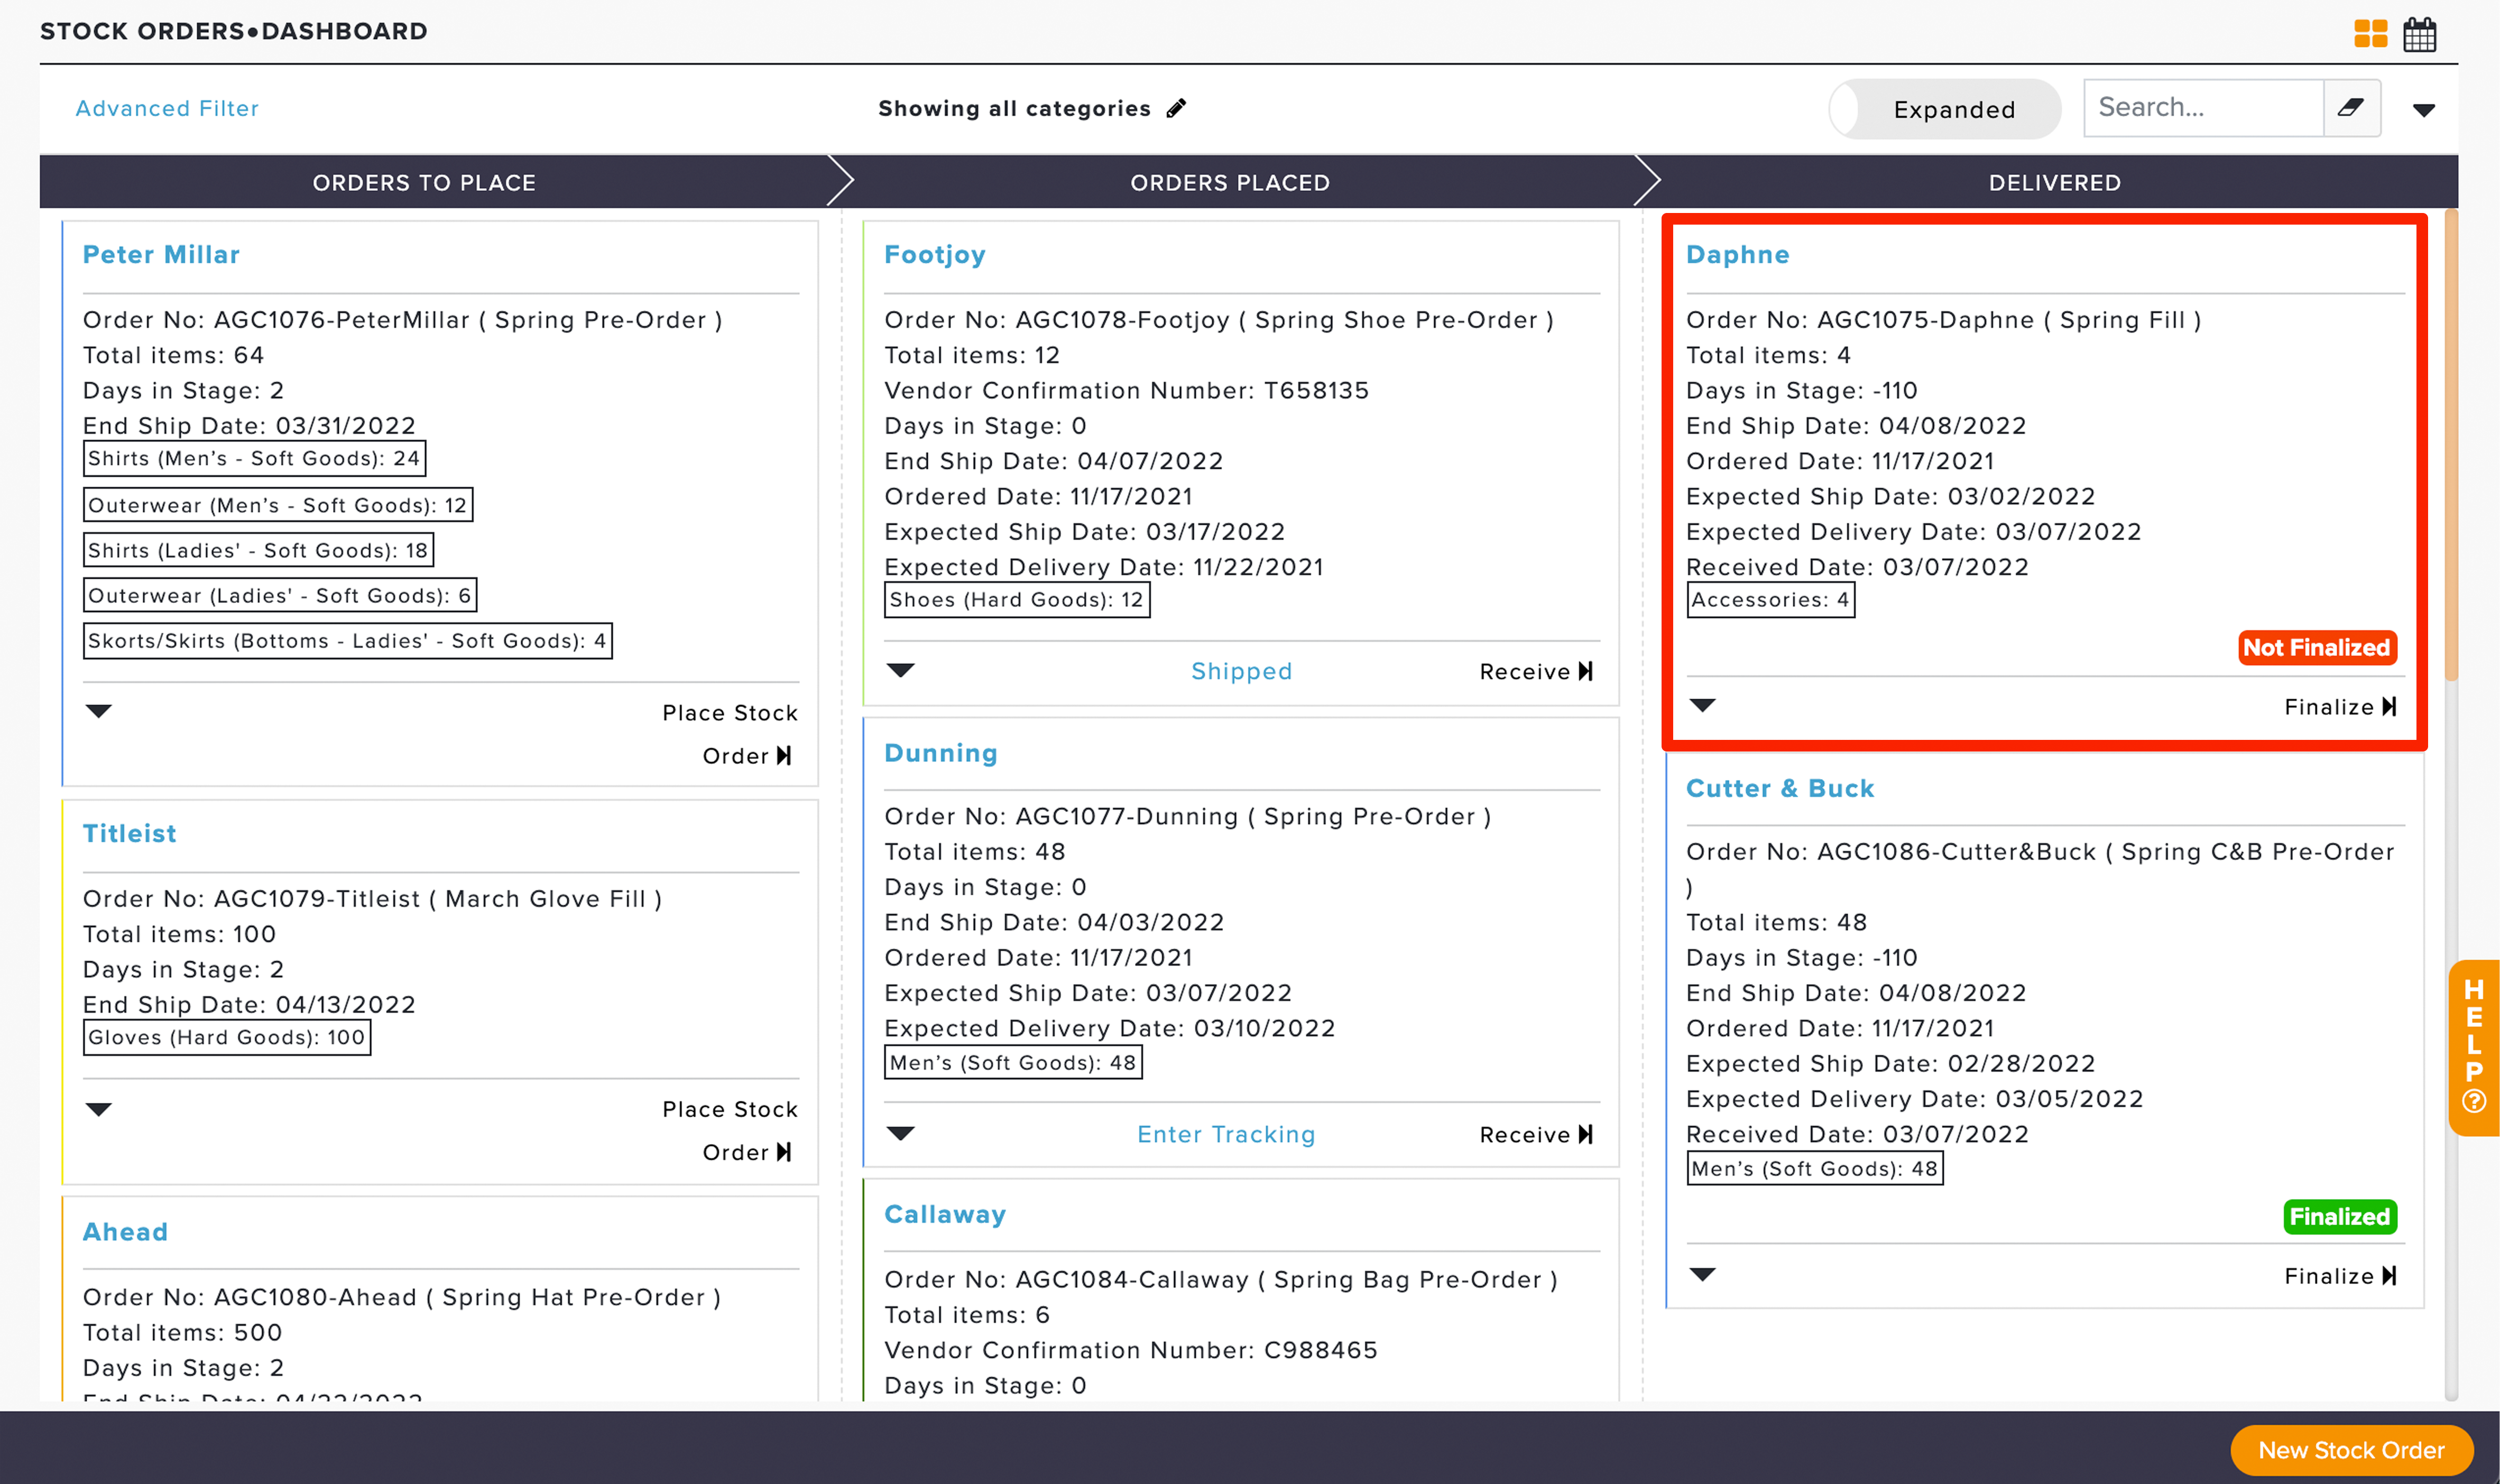
Task: Click into the Search field
Action: [x=2203, y=107]
